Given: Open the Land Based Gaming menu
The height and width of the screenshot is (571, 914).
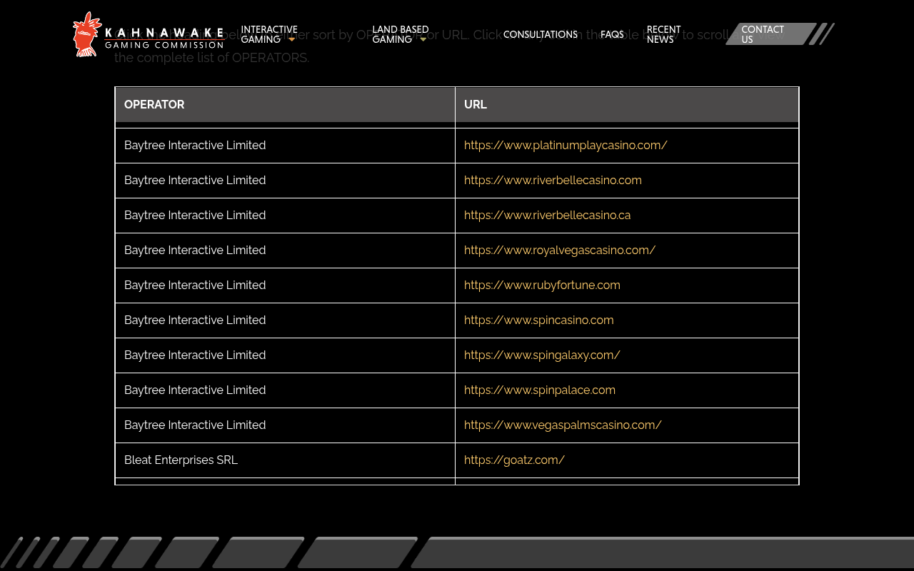Looking at the screenshot, I should coord(400,34).
